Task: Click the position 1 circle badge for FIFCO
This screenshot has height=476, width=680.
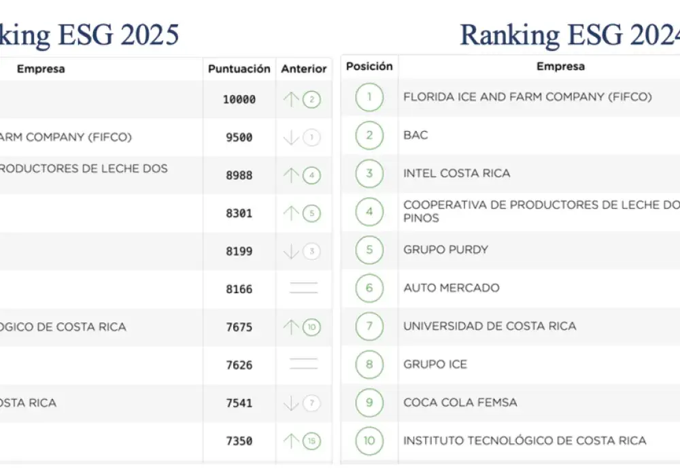Action: (369, 97)
